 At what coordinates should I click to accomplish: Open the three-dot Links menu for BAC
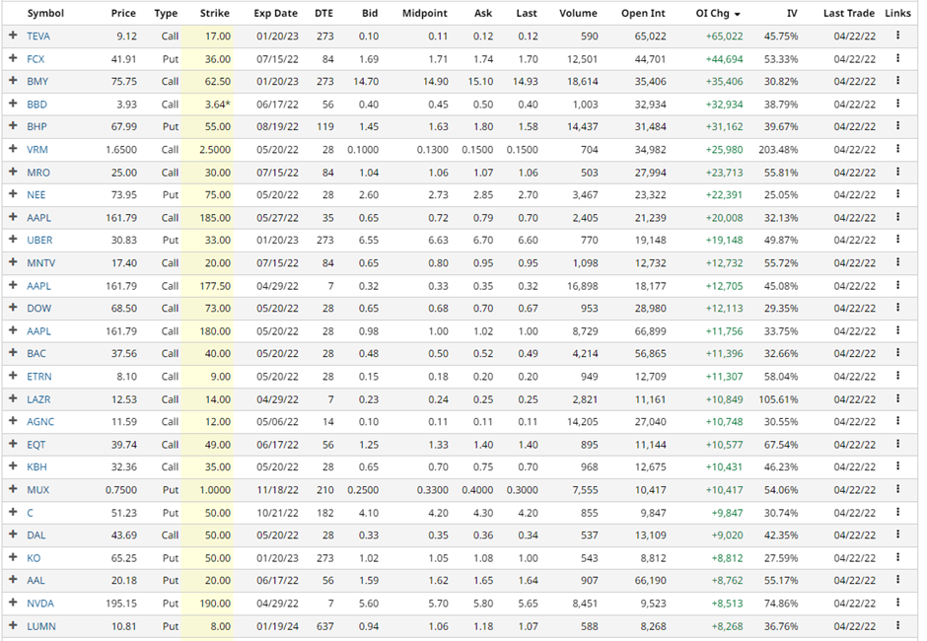click(x=897, y=353)
